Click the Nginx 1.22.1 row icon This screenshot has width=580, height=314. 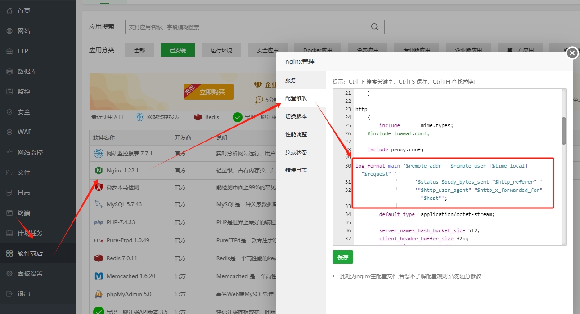(x=99, y=171)
